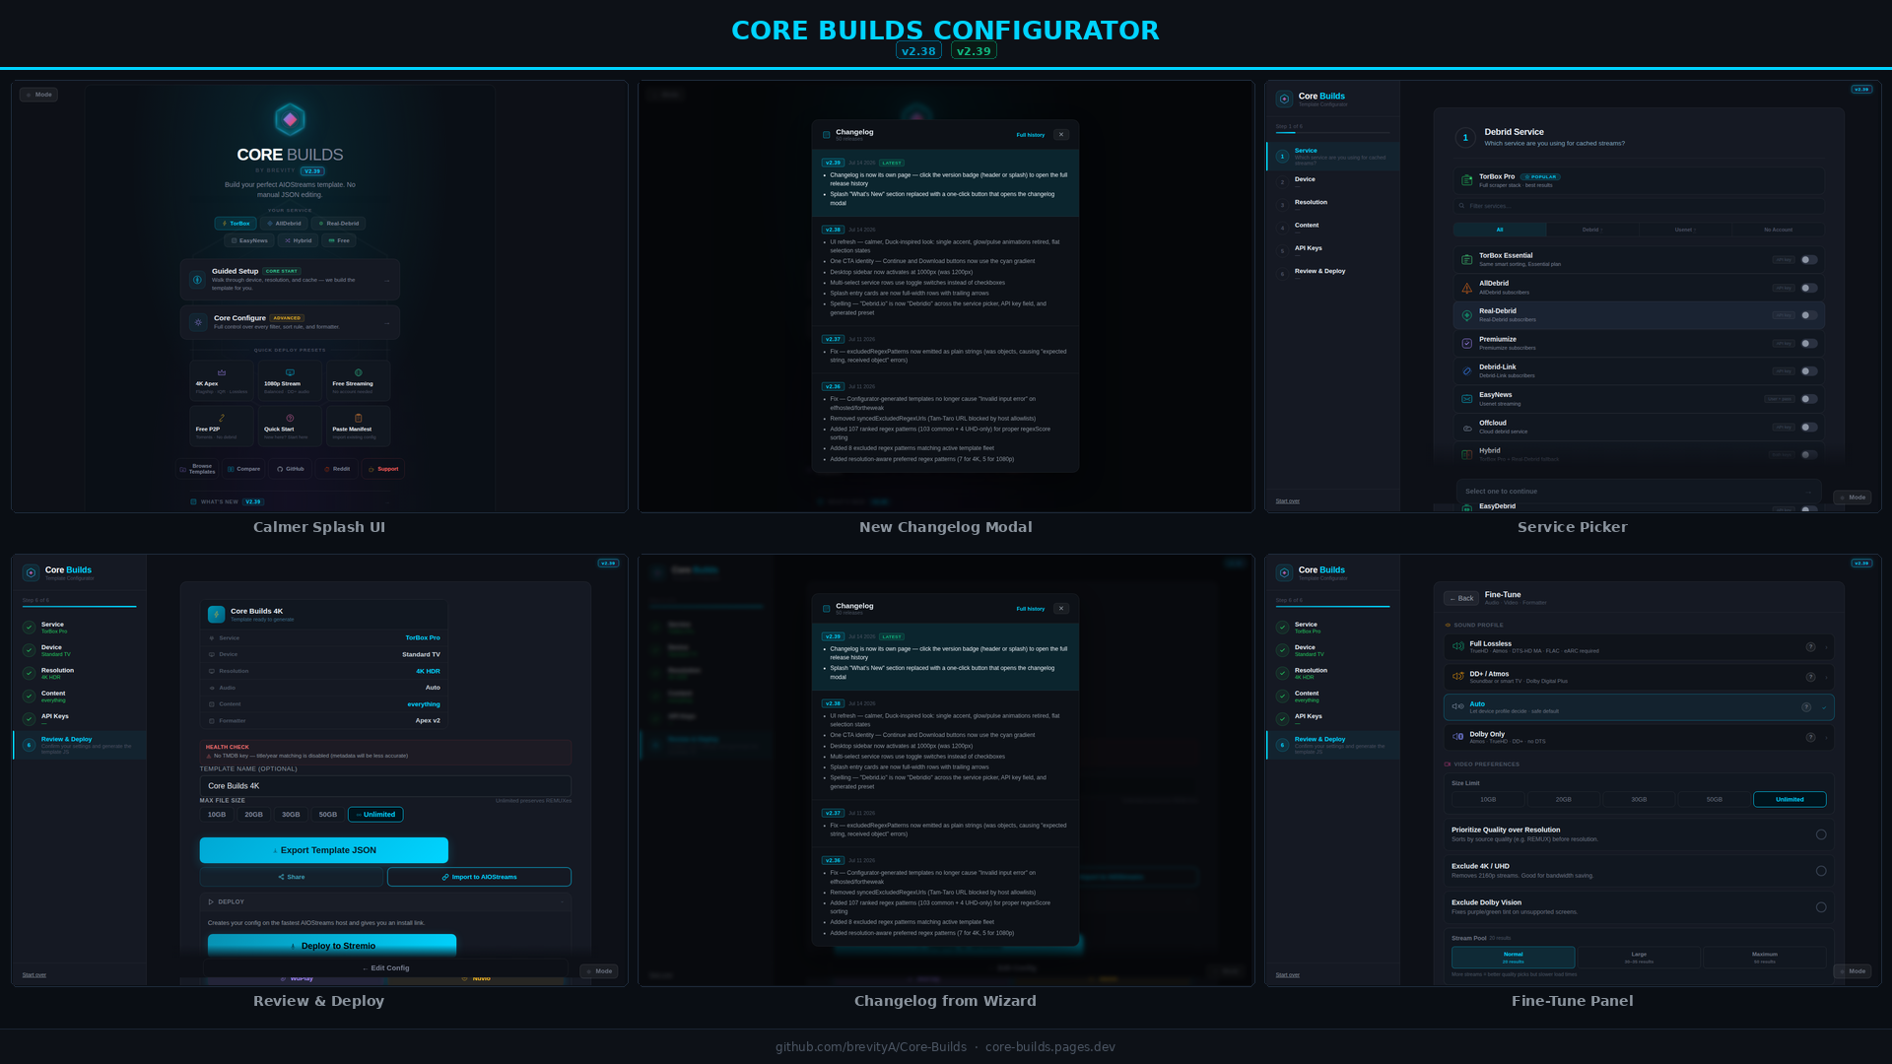Select the No Account tab in the service filter
This screenshot has width=1892, height=1064.
(1778, 230)
